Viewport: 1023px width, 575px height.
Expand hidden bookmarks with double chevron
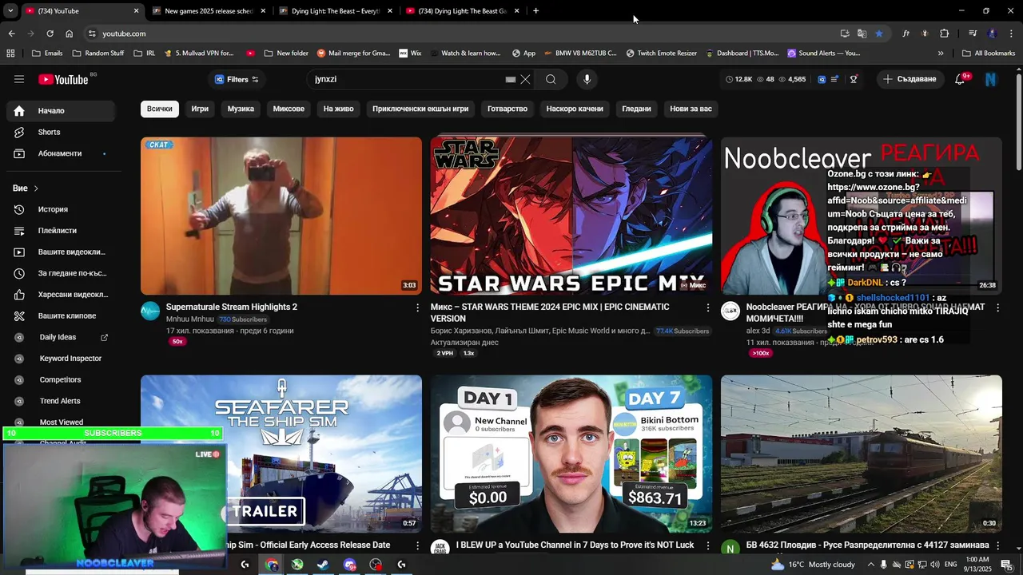coord(941,54)
